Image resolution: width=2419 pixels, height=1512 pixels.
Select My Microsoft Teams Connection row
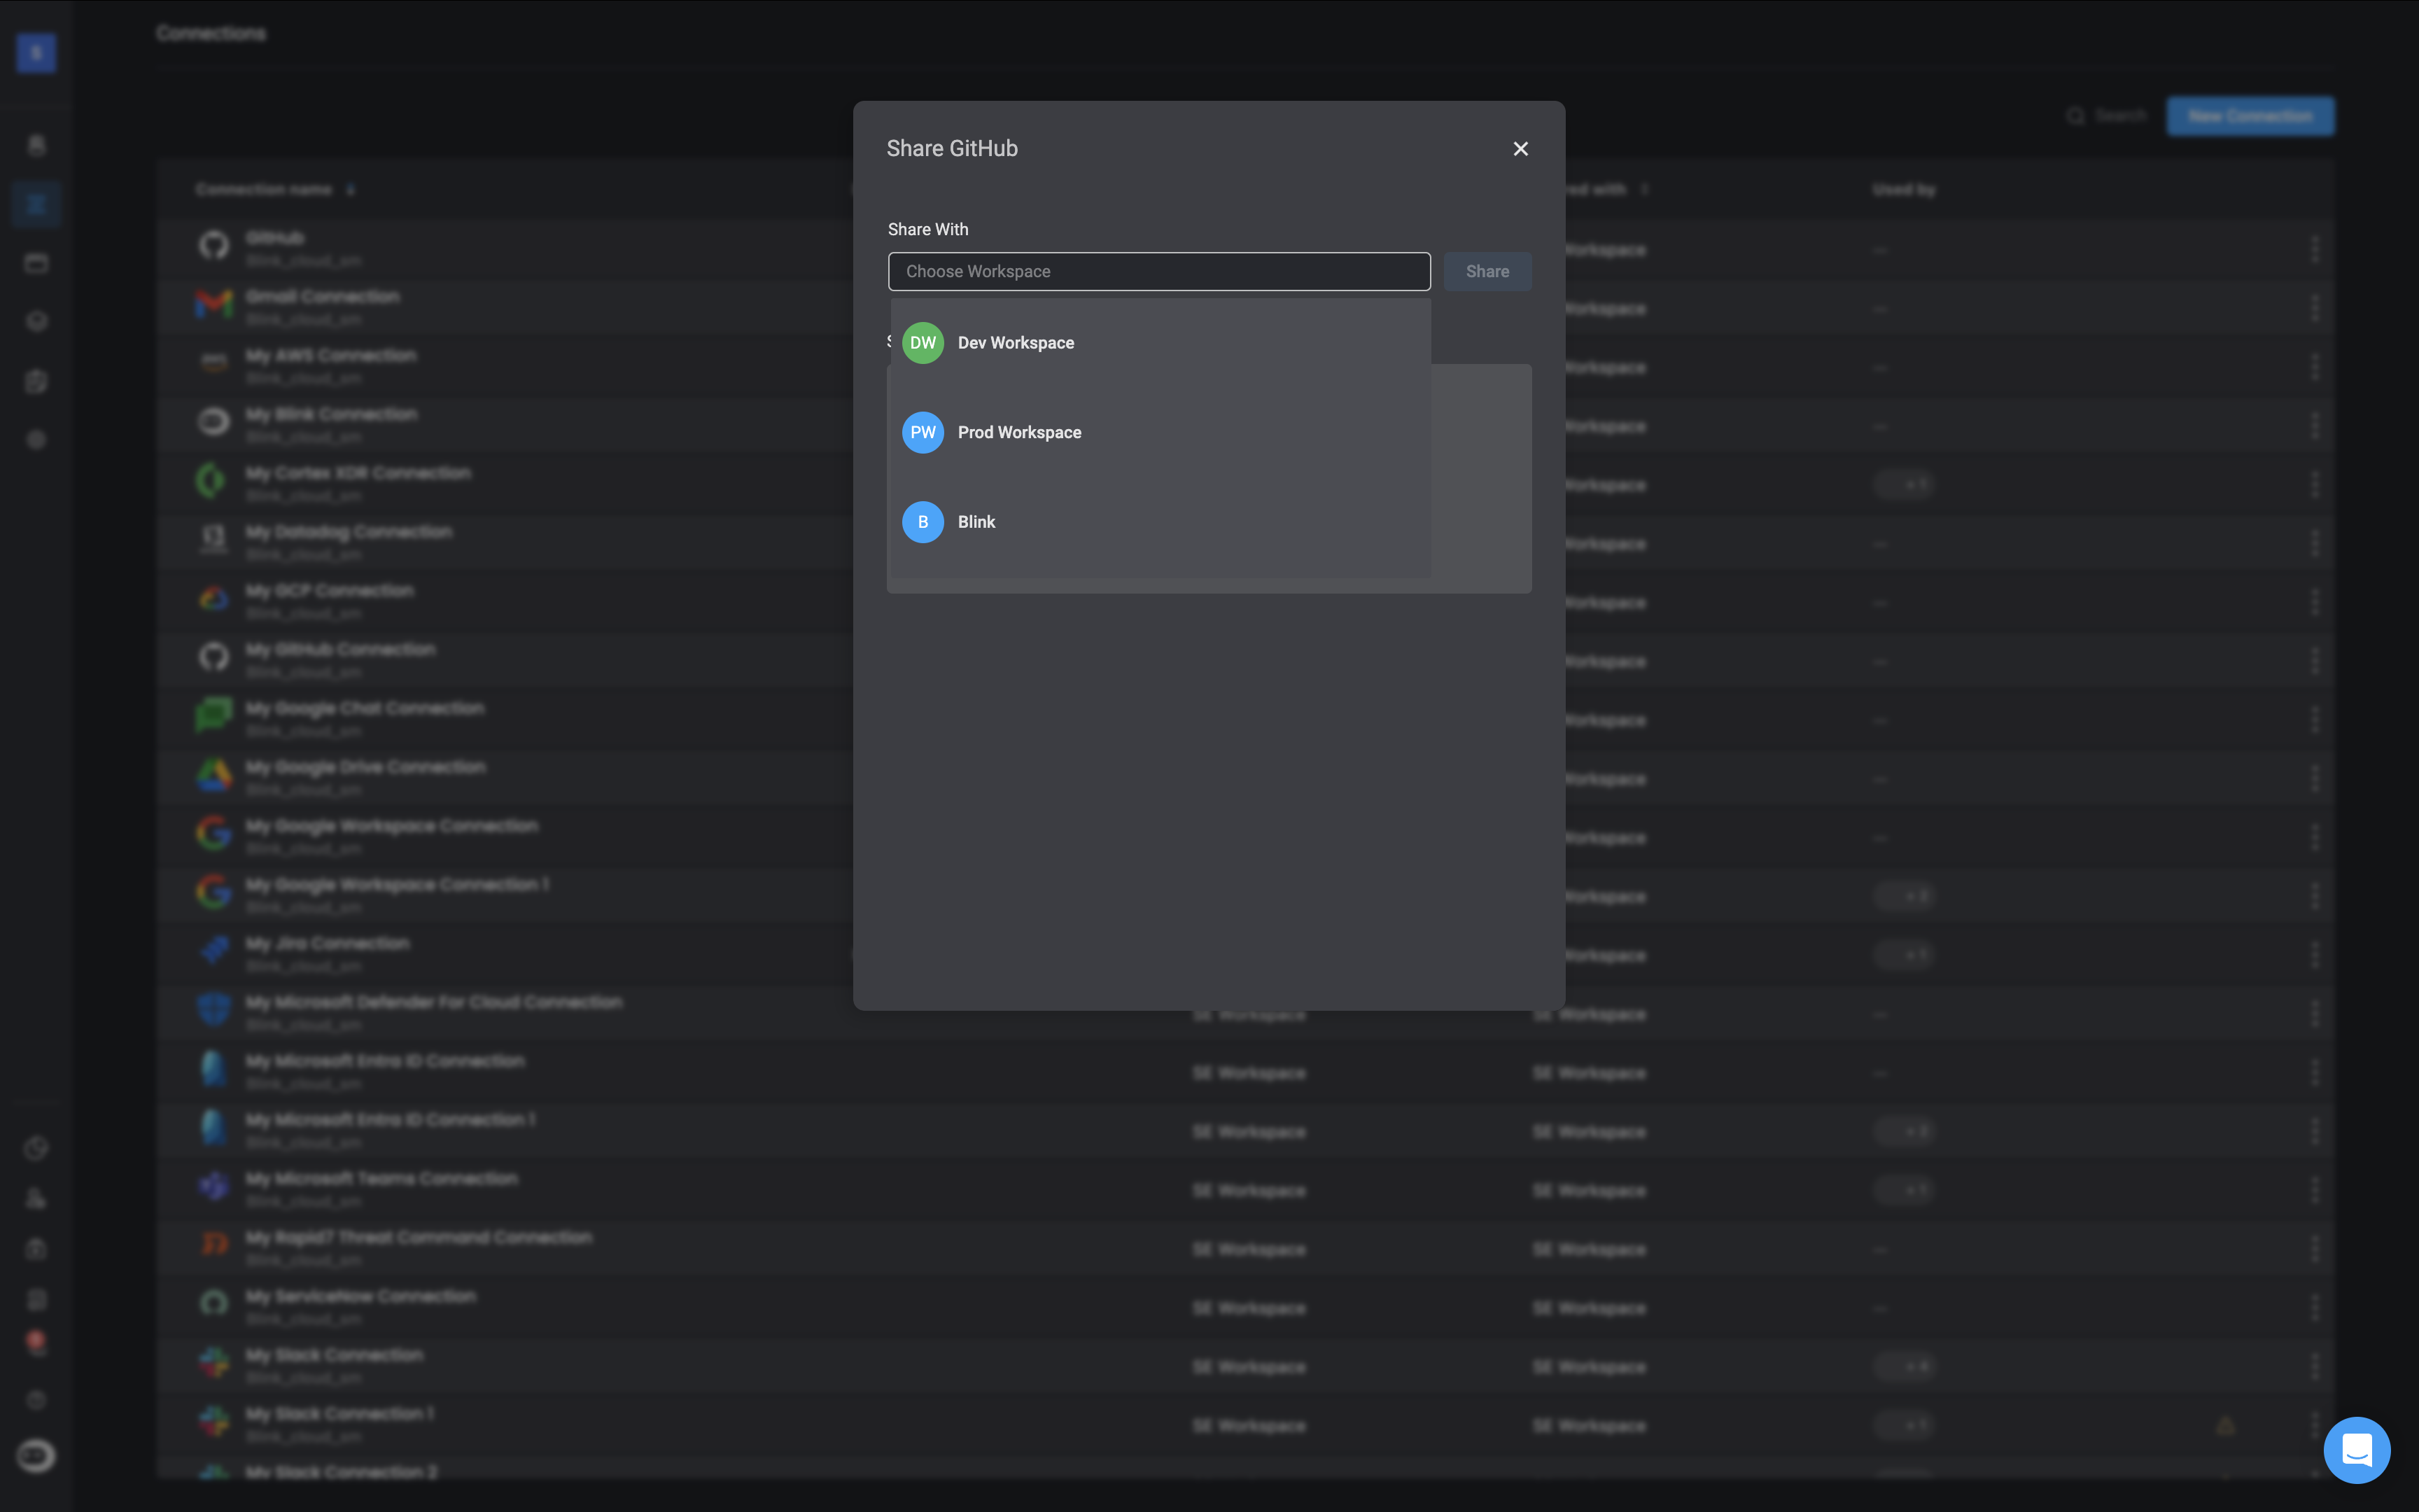[x=1244, y=1190]
